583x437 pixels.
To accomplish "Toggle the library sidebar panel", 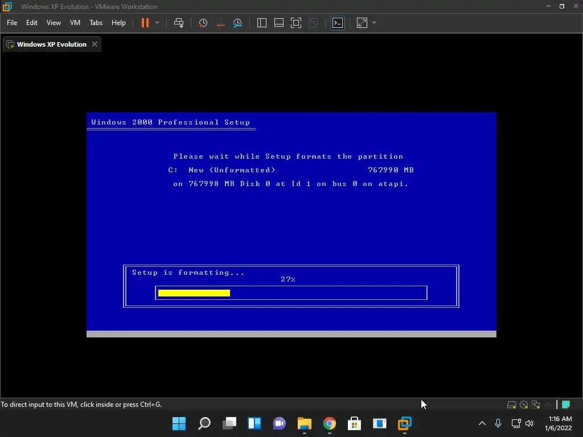I will coord(262,23).
